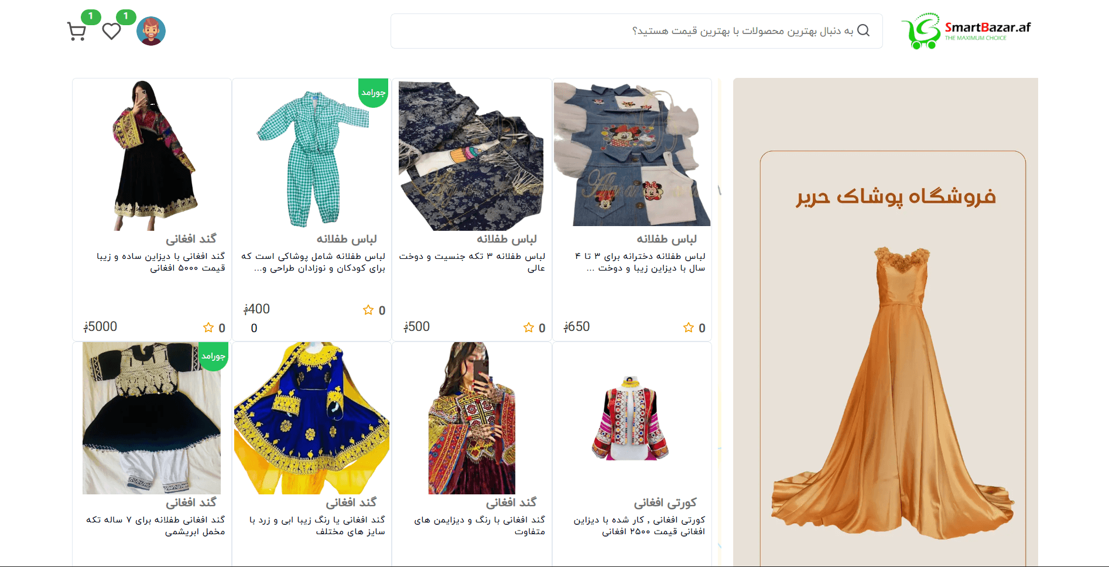Click the rating star on the 400 Afghani jumpsuit

[368, 310]
